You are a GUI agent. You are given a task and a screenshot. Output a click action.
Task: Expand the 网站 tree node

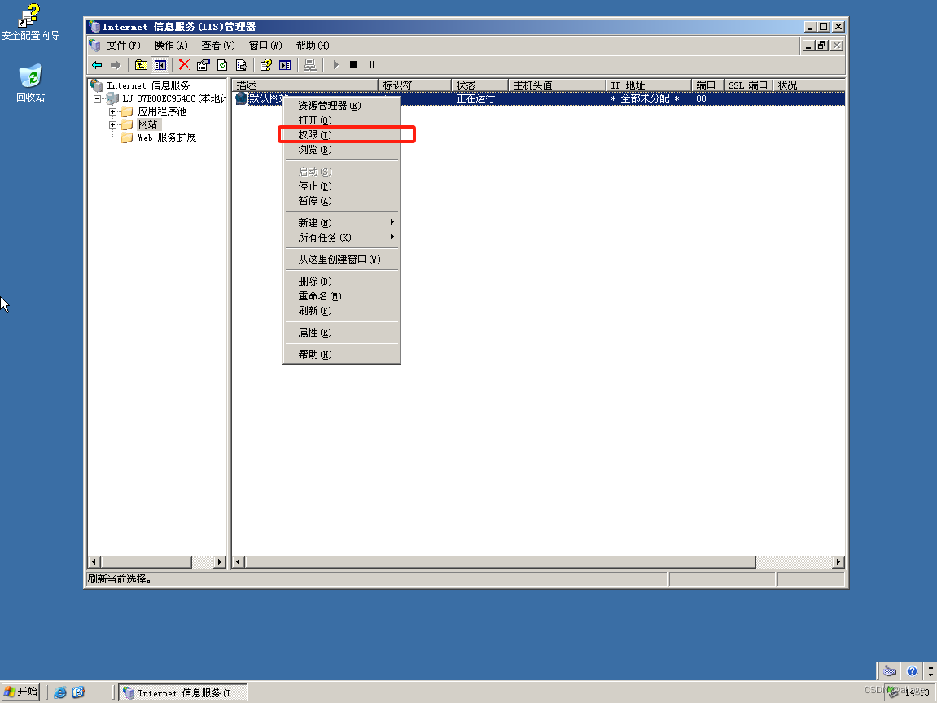[112, 124]
